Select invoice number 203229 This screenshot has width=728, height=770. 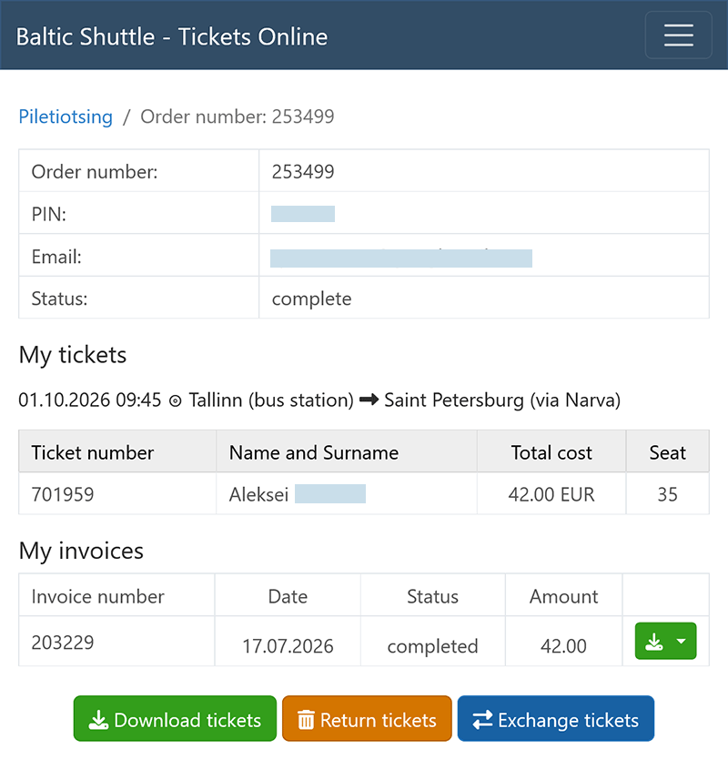point(63,643)
